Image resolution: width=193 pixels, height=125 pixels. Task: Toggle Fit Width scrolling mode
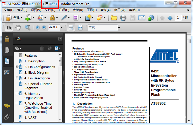coord(71,27)
